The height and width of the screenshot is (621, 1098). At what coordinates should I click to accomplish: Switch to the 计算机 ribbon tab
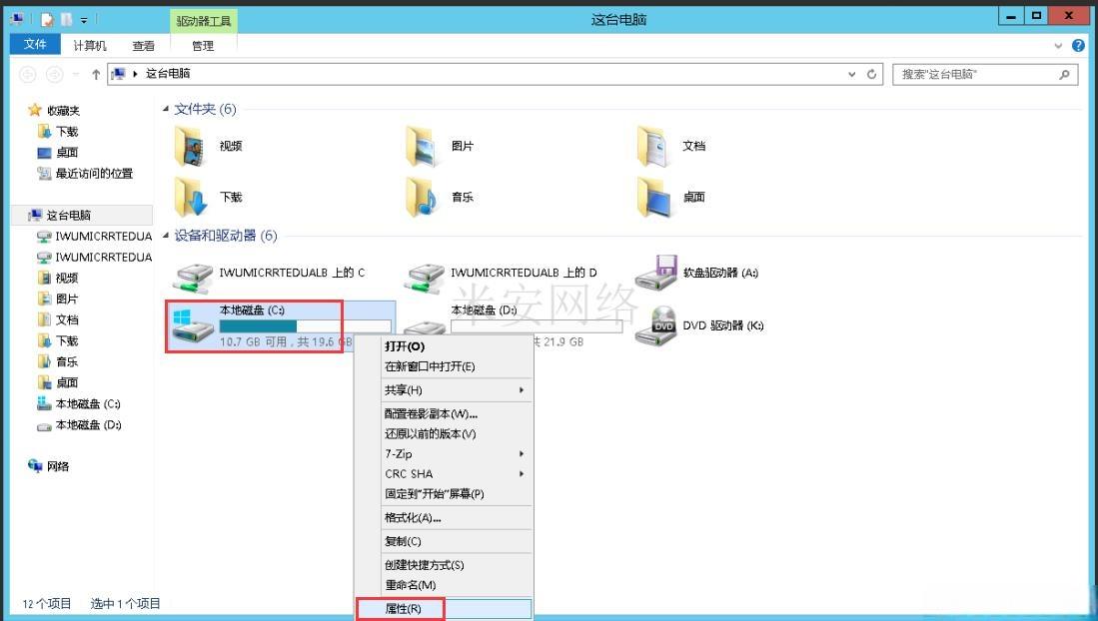90,46
